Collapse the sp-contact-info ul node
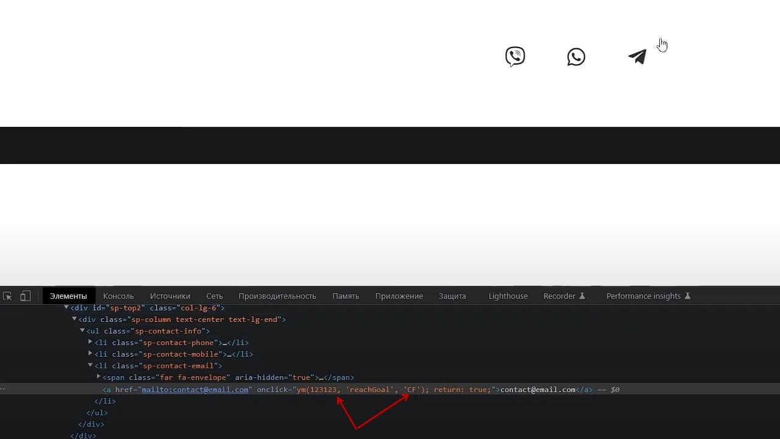The image size is (780, 439). 82,330
